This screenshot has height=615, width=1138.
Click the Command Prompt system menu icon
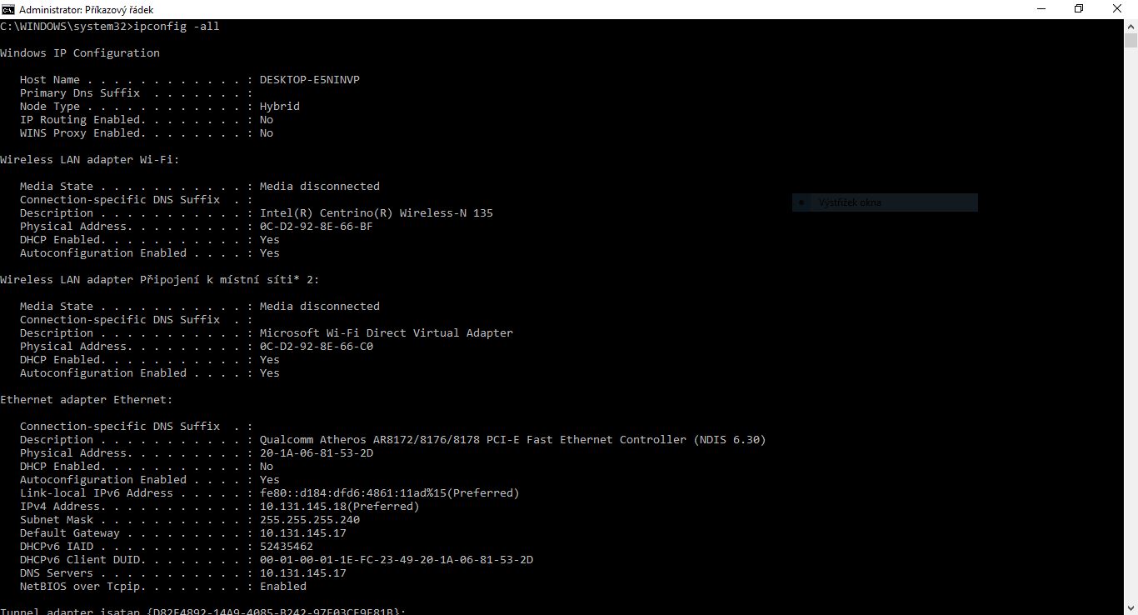(7, 8)
